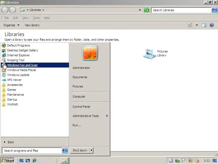Open Pictures from the Start menu
Viewport: 218px width, 164px height.
pos(90,86)
